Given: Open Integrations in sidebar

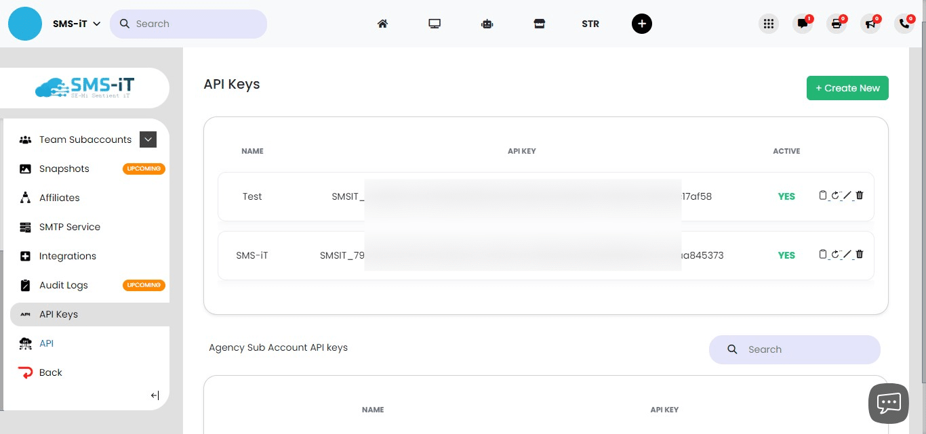Looking at the screenshot, I should click(68, 256).
